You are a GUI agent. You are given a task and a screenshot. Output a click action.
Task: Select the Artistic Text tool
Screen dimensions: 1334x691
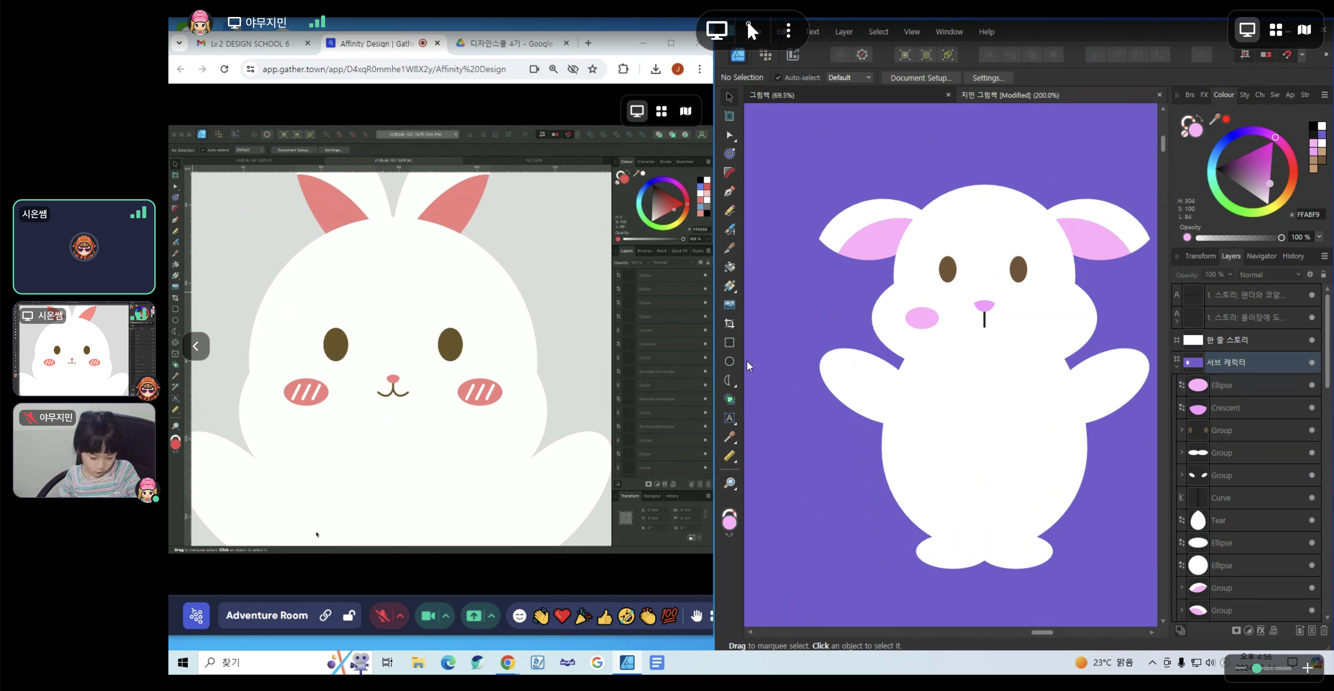pyautogui.click(x=729, y=418)
